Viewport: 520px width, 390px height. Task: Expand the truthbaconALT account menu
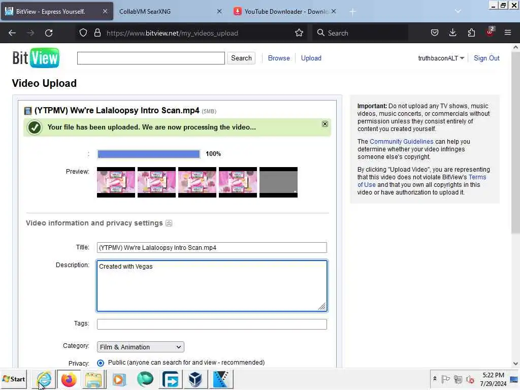pyautogui.click(x=441, y=58)
